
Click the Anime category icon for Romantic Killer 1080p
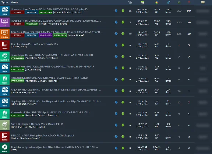coord(5,114)
